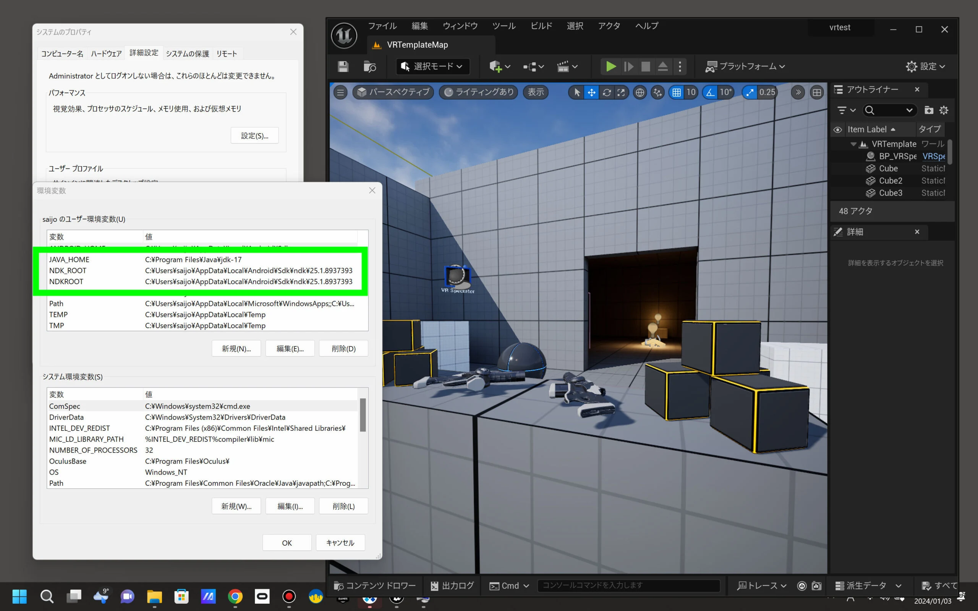This screenshot has height=611, width=978.
Task: Click the console command input field
Action: tap(628, 585)
